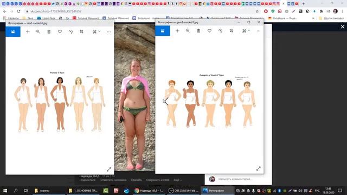Rotate the gam3-models5 photo
This screenshot has height=195, width=347.
(x=221, y=31)
